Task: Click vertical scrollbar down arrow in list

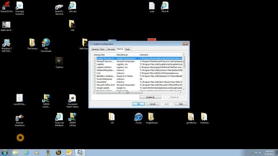Action: tap(184, 89)
